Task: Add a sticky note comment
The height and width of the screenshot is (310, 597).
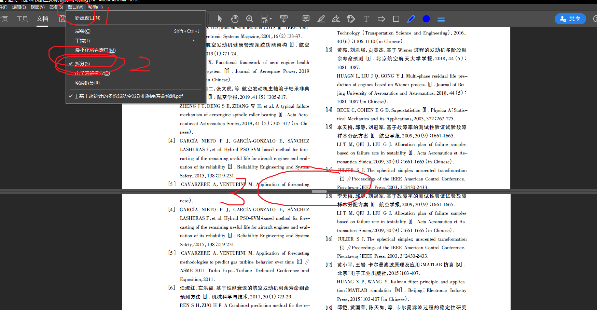Action: point(306,19)
